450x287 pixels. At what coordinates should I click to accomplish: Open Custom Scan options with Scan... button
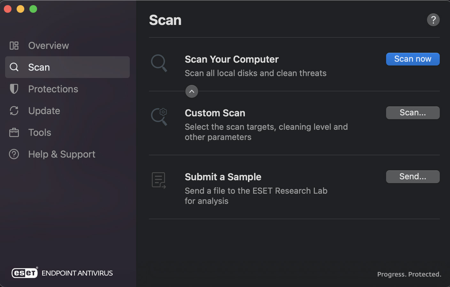point(413,113)
